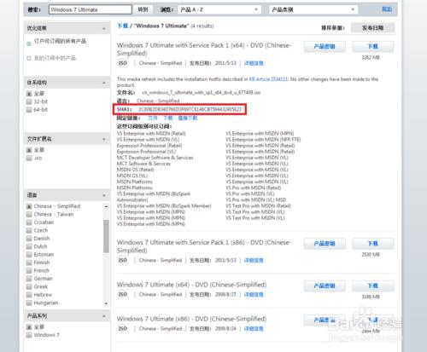This screenshot has width=427, height=352.
Task: Click the ISO badge of the x64 SP1 entry
Action: (x=123, y=63)
